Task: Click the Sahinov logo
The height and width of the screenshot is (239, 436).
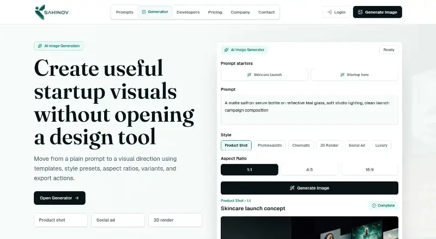Action: click(x=52, y=12)
